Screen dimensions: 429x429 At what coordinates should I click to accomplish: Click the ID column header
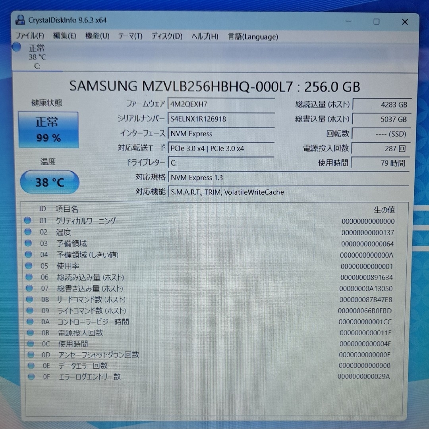pyautogui.click(x=43, y=209)
